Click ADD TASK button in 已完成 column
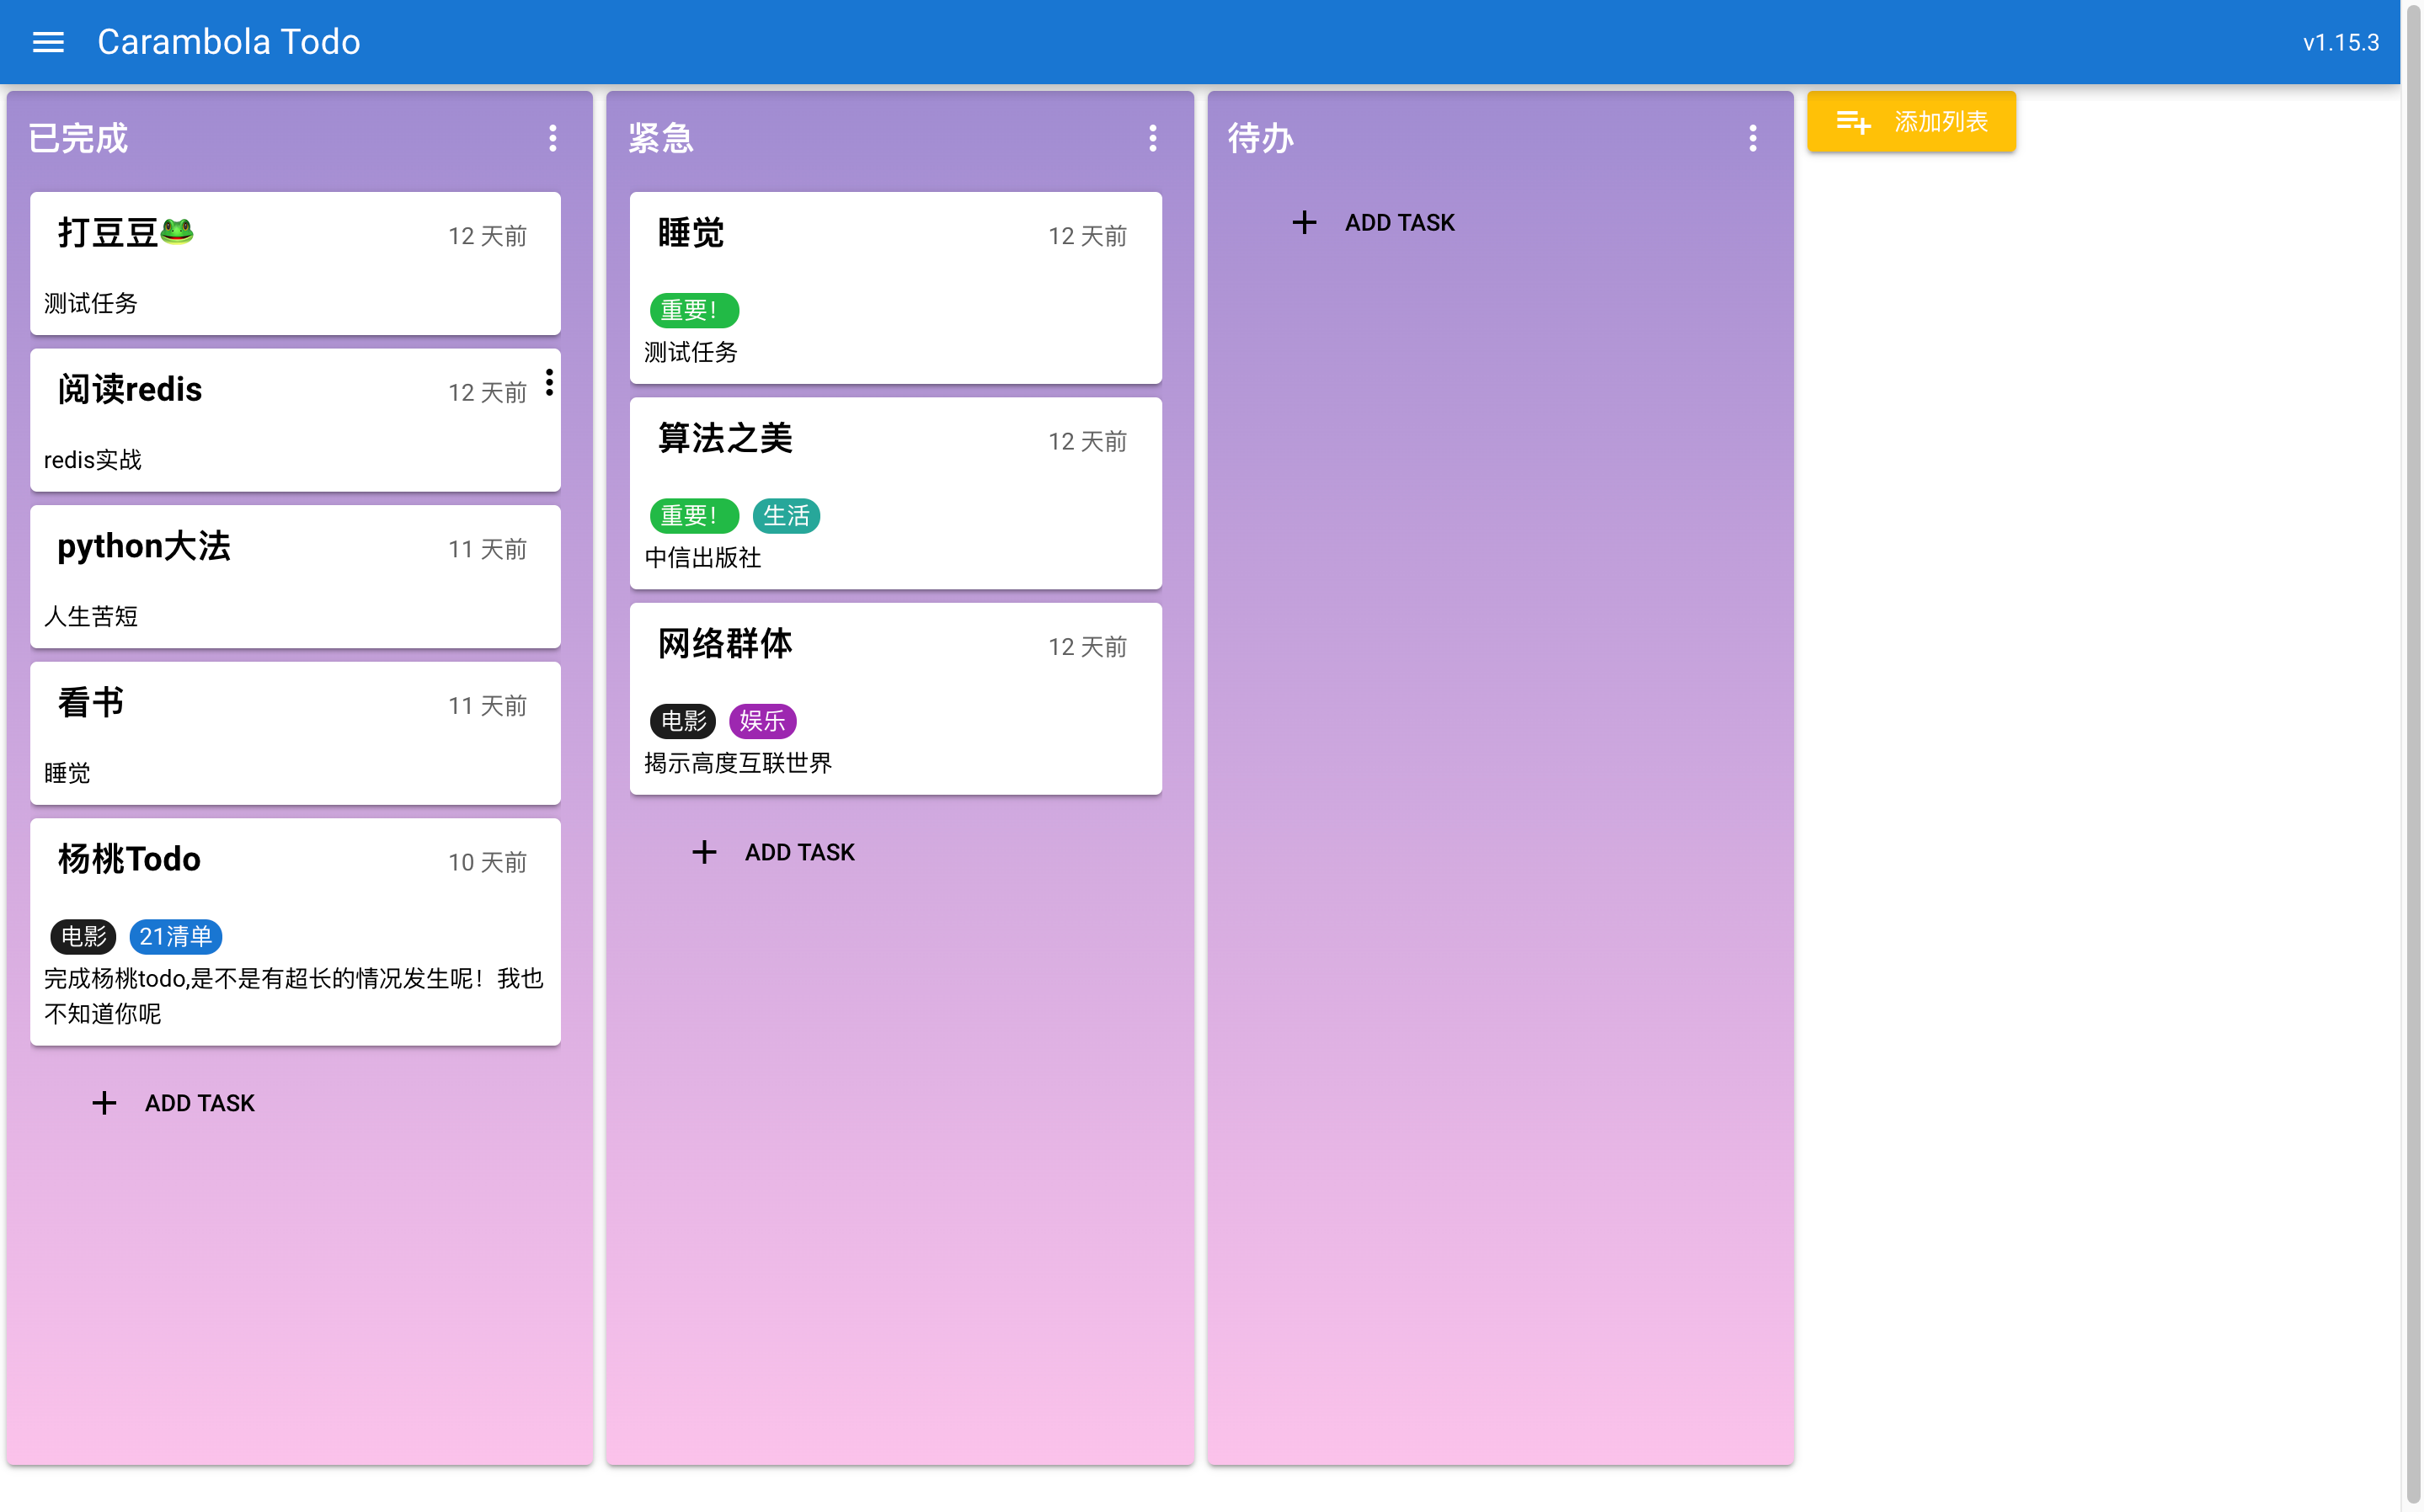Viewport: 2424px width, 1512px height. click(173, 1103)
